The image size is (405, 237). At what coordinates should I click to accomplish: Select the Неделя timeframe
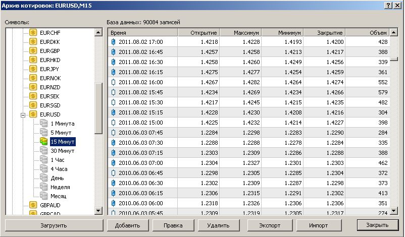(60, 187)
